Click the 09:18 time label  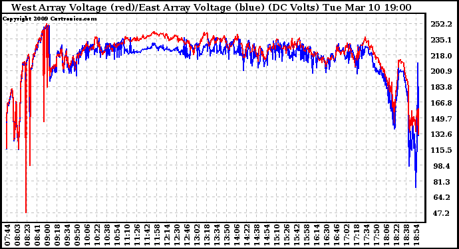pyautogui.click(x=57, y=235)
